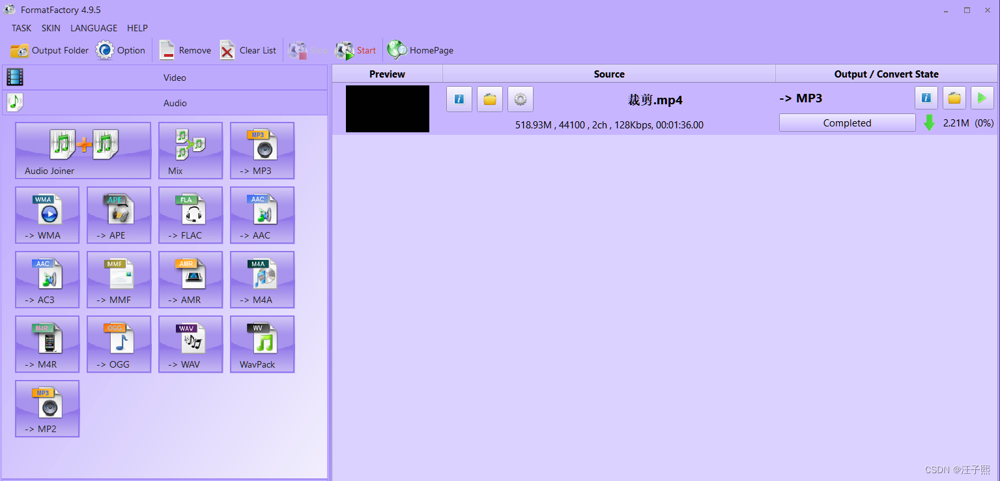Click the Source column header
This screenshot has width=1000, height=481.
pyautogui.click(x=609, y=74)
